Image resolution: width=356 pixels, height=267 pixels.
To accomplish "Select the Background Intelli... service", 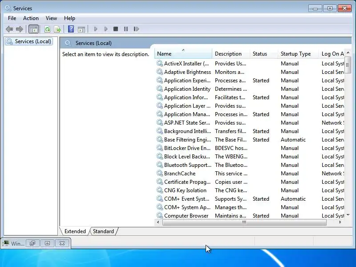I will 187,131.
